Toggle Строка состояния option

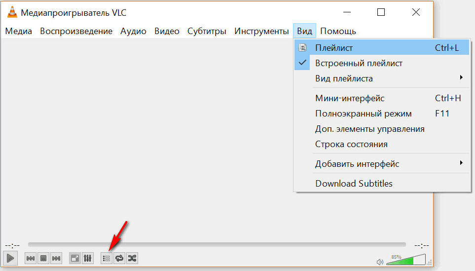(x=382, y=144)
